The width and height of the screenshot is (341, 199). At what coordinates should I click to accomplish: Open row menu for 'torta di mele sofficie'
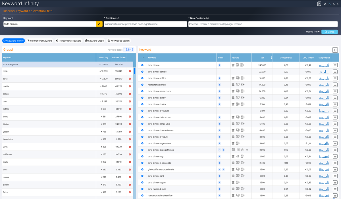335,72
